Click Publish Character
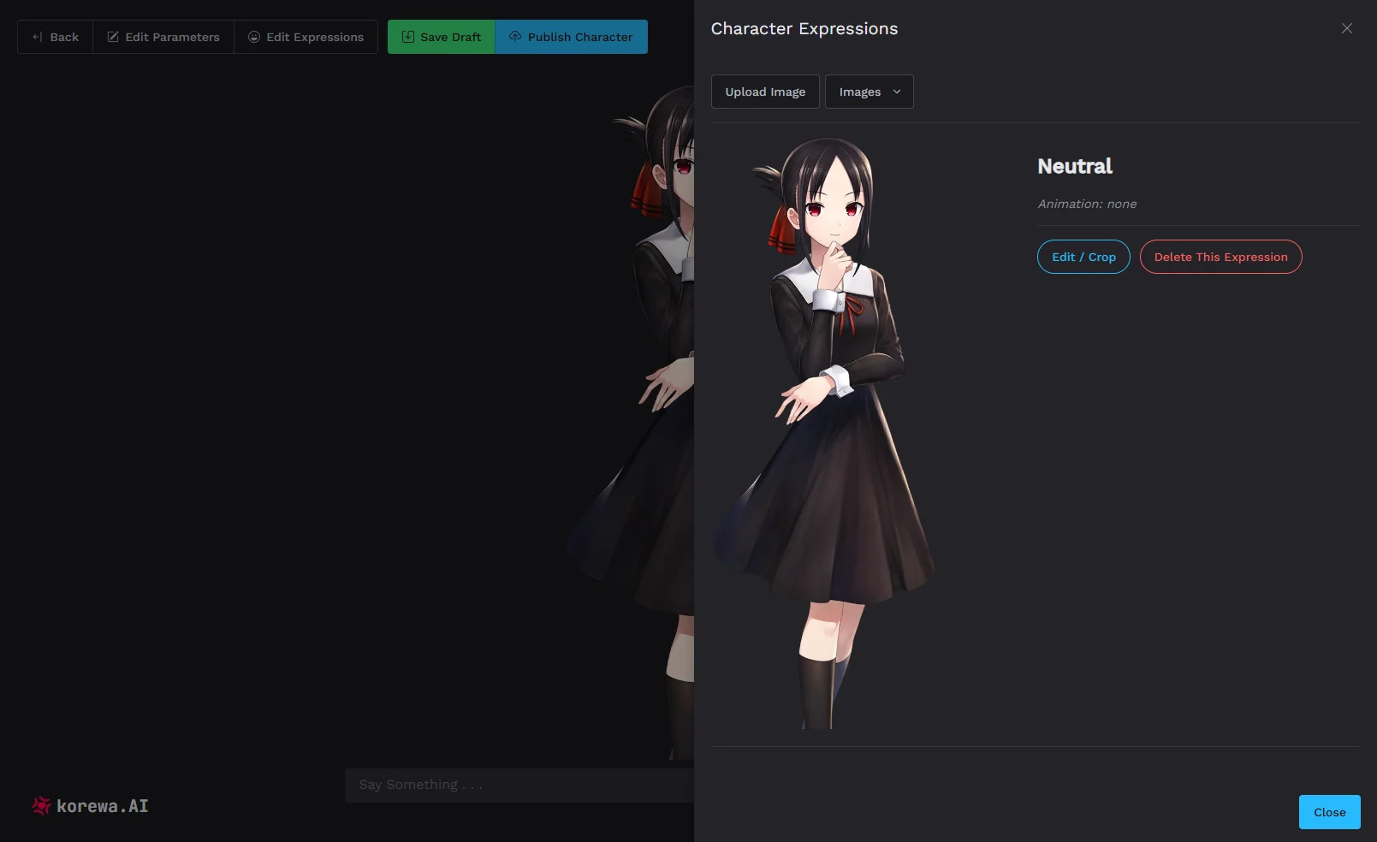1377x842 pixels. pos(570,37)
